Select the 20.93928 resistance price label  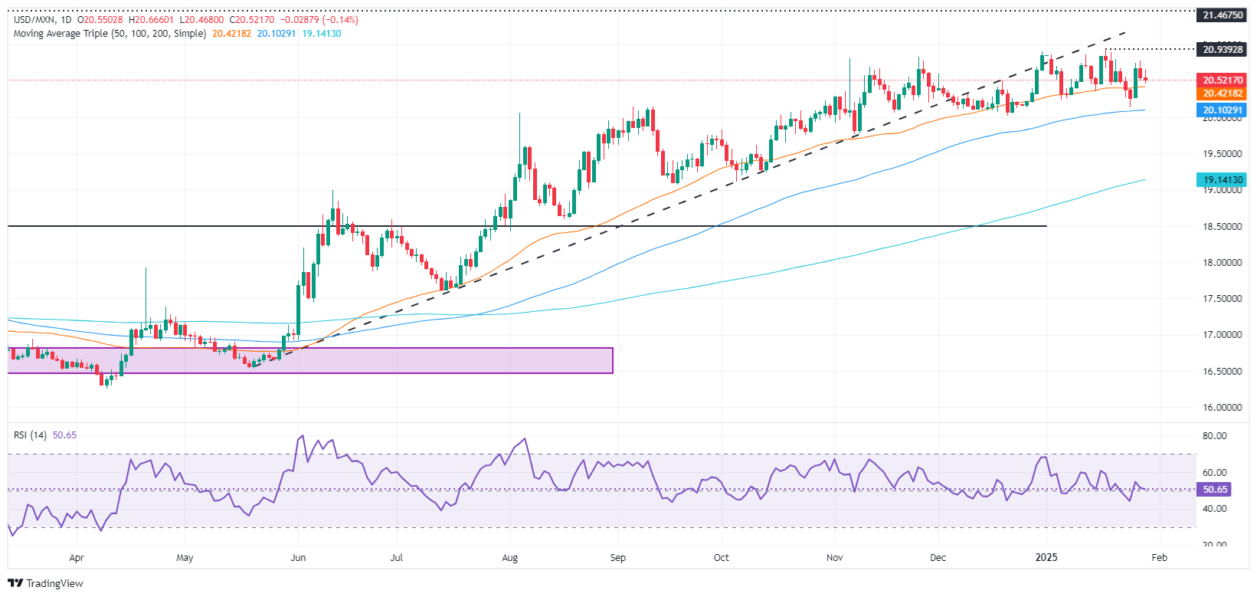coord(1222,50)
